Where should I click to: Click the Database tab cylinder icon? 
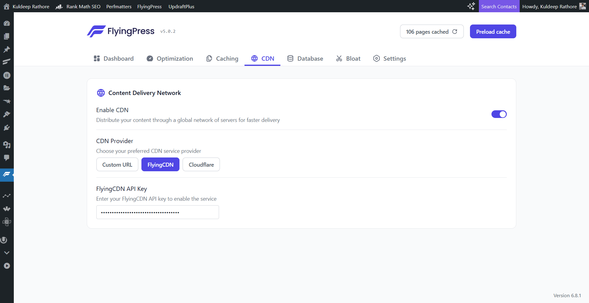[290, 58]
